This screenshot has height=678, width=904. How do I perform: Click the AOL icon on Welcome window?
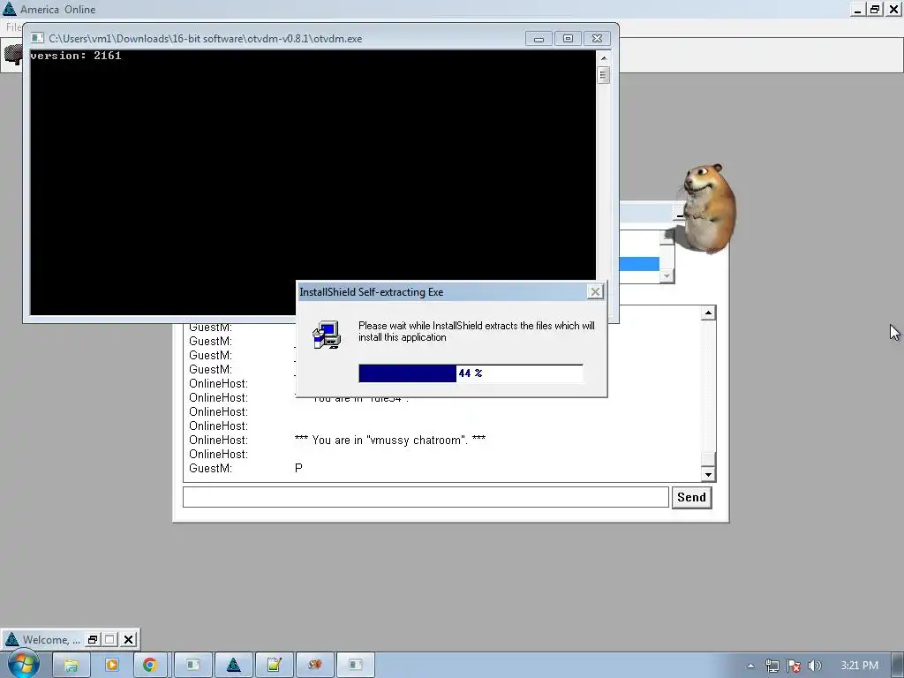pos(11,639)
